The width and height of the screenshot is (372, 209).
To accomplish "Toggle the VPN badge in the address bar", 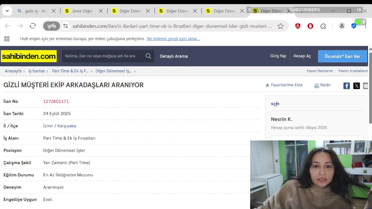I will click(51, 26).
